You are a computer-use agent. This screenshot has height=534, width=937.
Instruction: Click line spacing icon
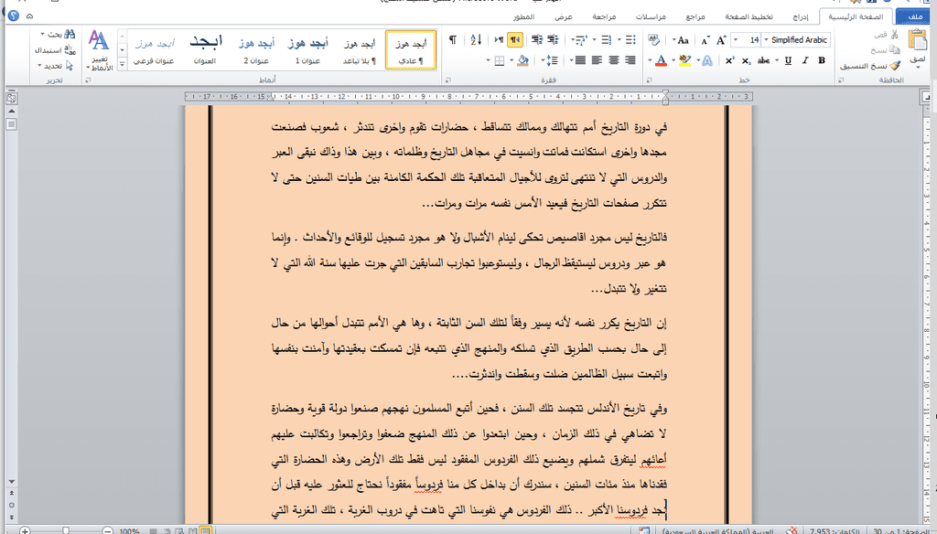[x=553, y=60]
